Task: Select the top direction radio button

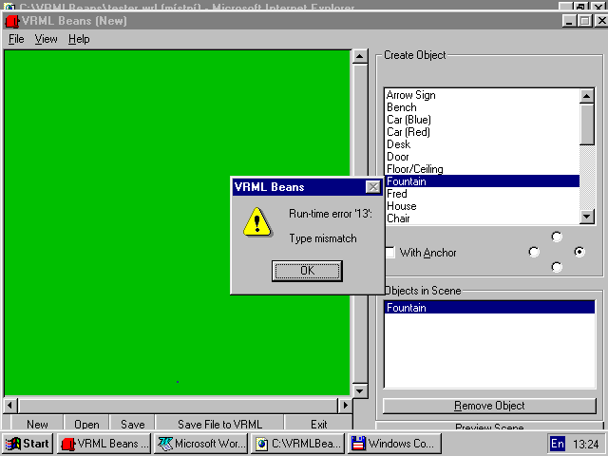Action: click(557, 237)
